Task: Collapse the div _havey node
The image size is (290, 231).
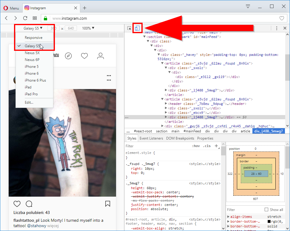Action: point(159,54)
